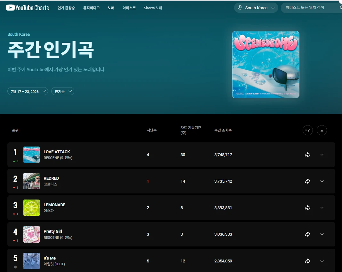Click the artist/location search field
This screenshot has width=342, height=272.
point(311,8)
